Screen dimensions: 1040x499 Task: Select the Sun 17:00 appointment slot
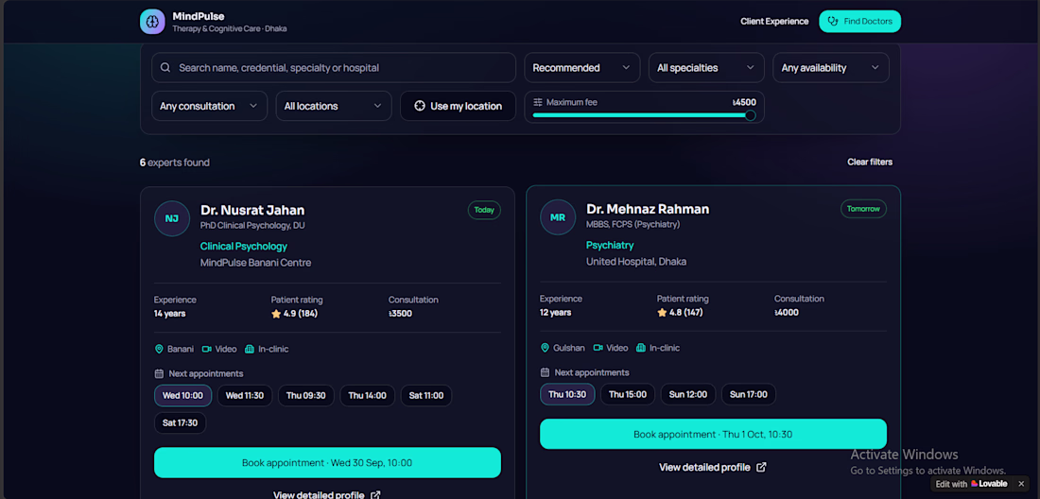coord(748,394)
